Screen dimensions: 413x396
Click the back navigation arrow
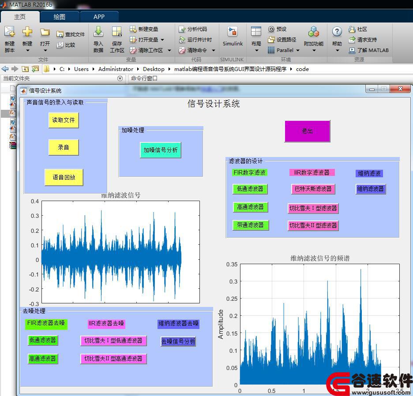point(5,69)
